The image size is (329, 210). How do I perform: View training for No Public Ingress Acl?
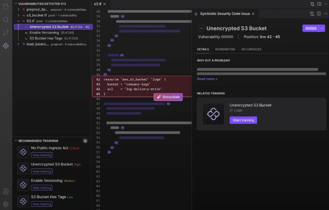coord(42,155)
